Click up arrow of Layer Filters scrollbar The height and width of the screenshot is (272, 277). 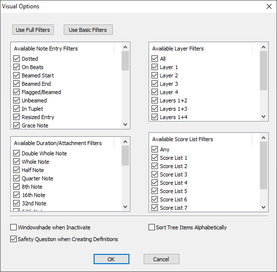pyautogui.click(x=264, y=47)
